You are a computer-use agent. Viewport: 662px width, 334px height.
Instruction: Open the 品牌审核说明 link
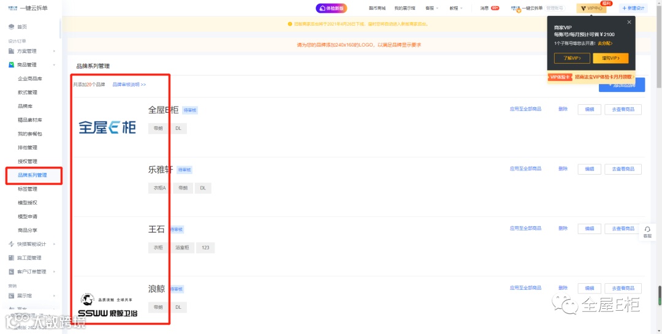[129, 85]
